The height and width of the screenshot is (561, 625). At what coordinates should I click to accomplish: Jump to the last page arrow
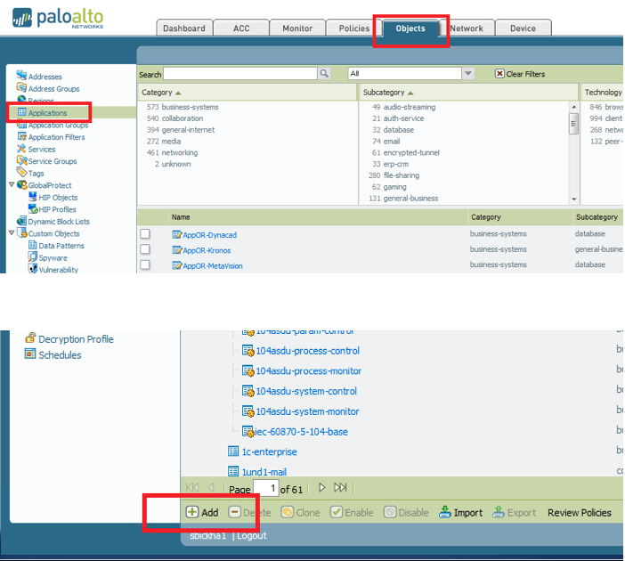(340, 488)
